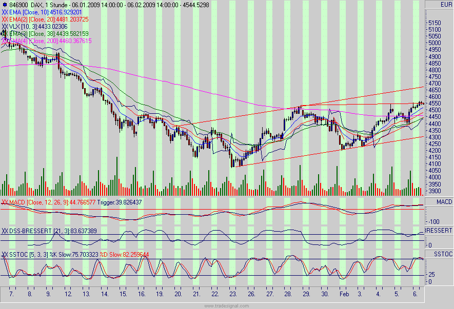Toggle the SSTOC indicator via its XX icon
Viewport: 454px width, 309px height.
coord(5,253)
